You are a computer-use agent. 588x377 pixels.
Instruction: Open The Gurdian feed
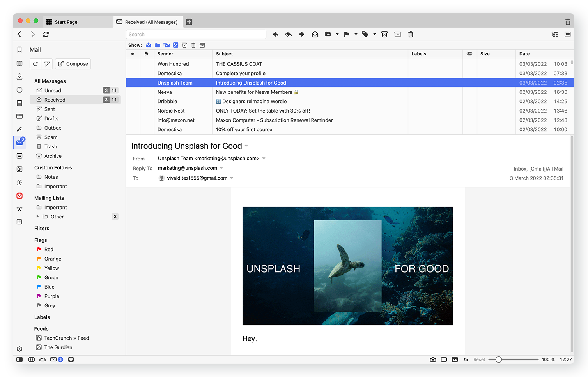pyautogui.click(x=75, y=347)
